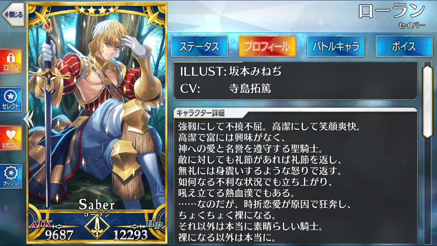Toggle the お気に入り heart favorite
The width and height of the screenshot is (437, 246).
[x=11, y=138]
